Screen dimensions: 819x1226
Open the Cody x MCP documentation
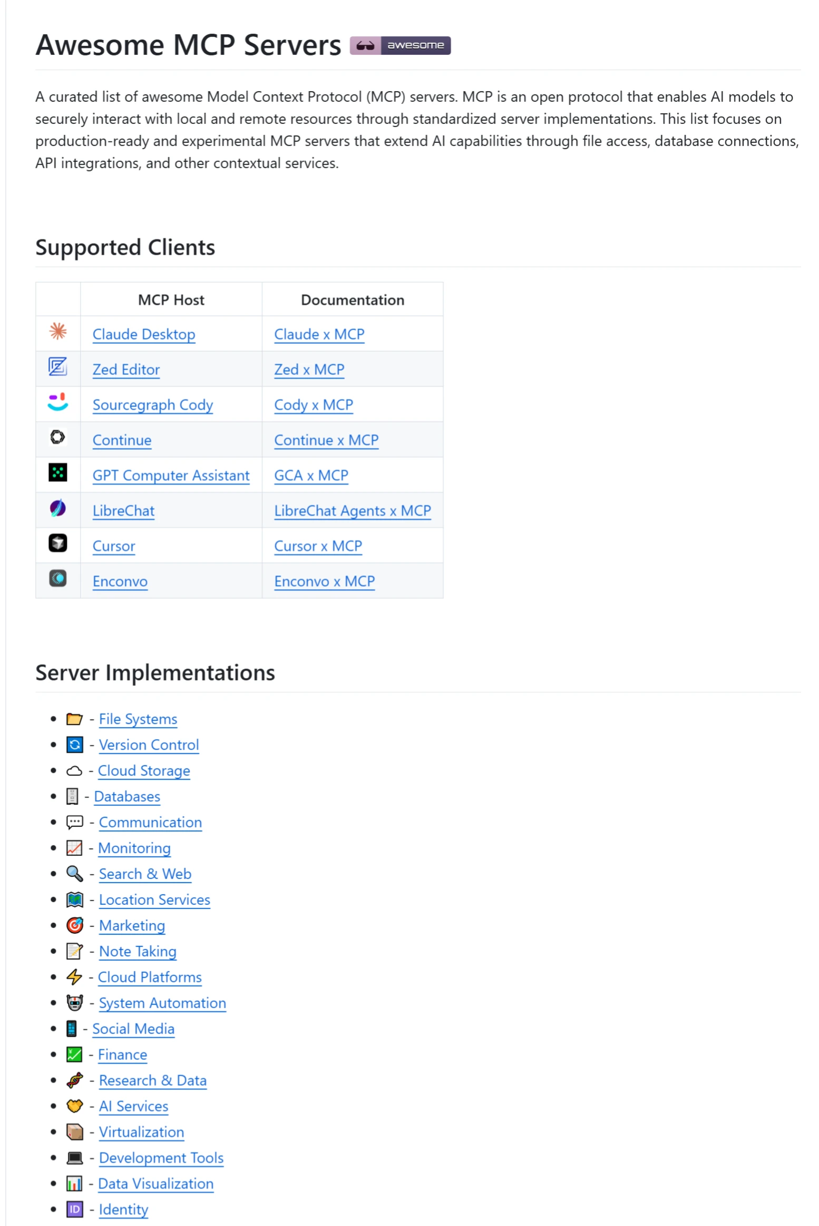tap(313, 405)
